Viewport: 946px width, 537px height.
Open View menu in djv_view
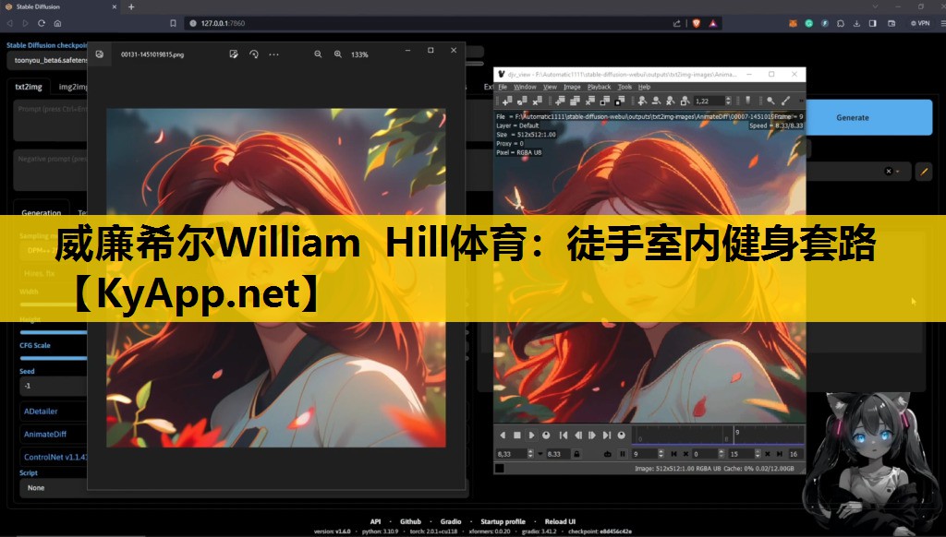click(x=550, y=87)
